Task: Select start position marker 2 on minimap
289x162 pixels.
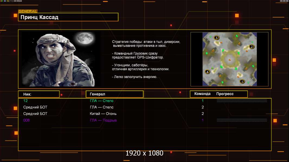Action: point(251,46)
